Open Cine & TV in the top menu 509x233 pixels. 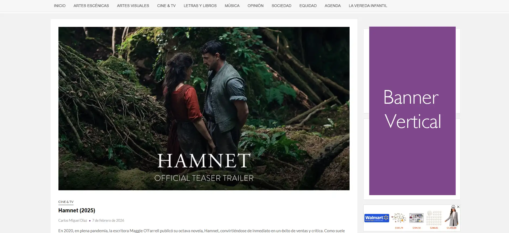point(166,6)
